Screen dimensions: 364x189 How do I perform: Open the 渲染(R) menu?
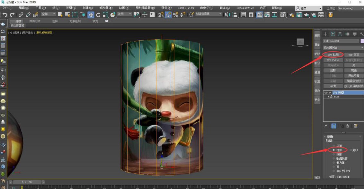pos(167,8)
